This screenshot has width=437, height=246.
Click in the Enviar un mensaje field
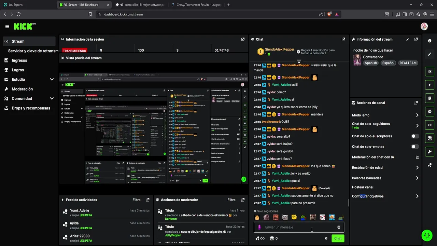point(299,227)
